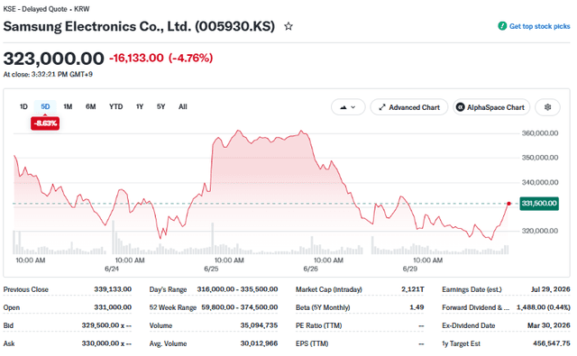Click the Ask value 330,000.00
Image resolution: width=577 pixels, height=356 pixels.
click(x=106, y=343)
